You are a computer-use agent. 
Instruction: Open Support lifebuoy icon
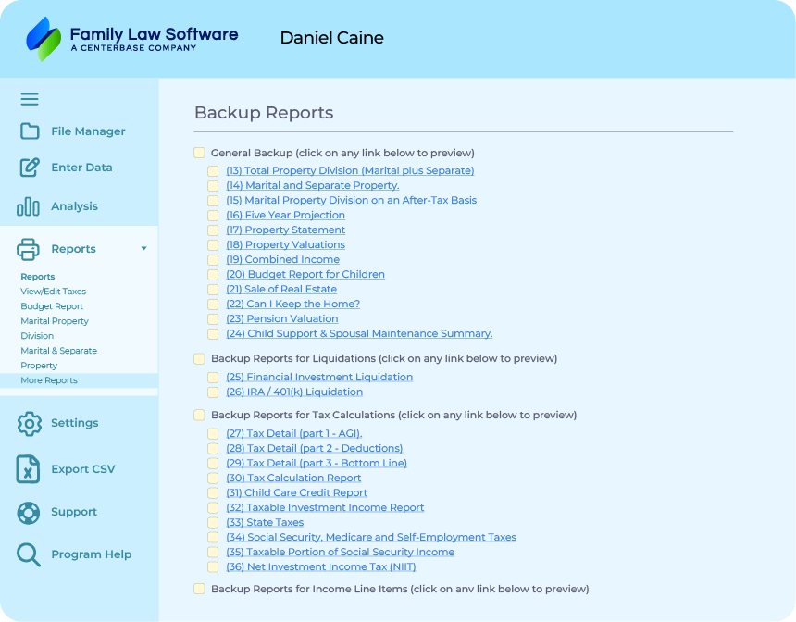coord(30,512)
